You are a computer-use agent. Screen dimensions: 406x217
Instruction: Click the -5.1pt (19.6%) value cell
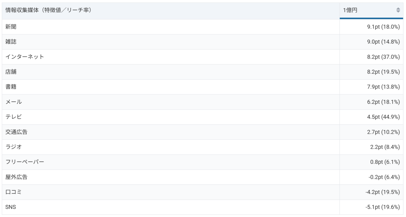pos(383,207)
